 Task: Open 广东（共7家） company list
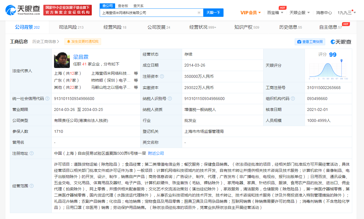67,80
